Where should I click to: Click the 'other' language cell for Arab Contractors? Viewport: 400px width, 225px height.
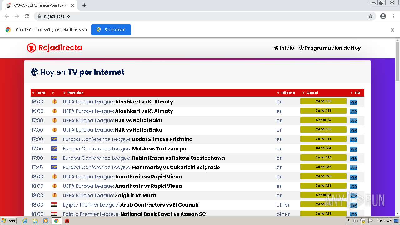[283, 205]
